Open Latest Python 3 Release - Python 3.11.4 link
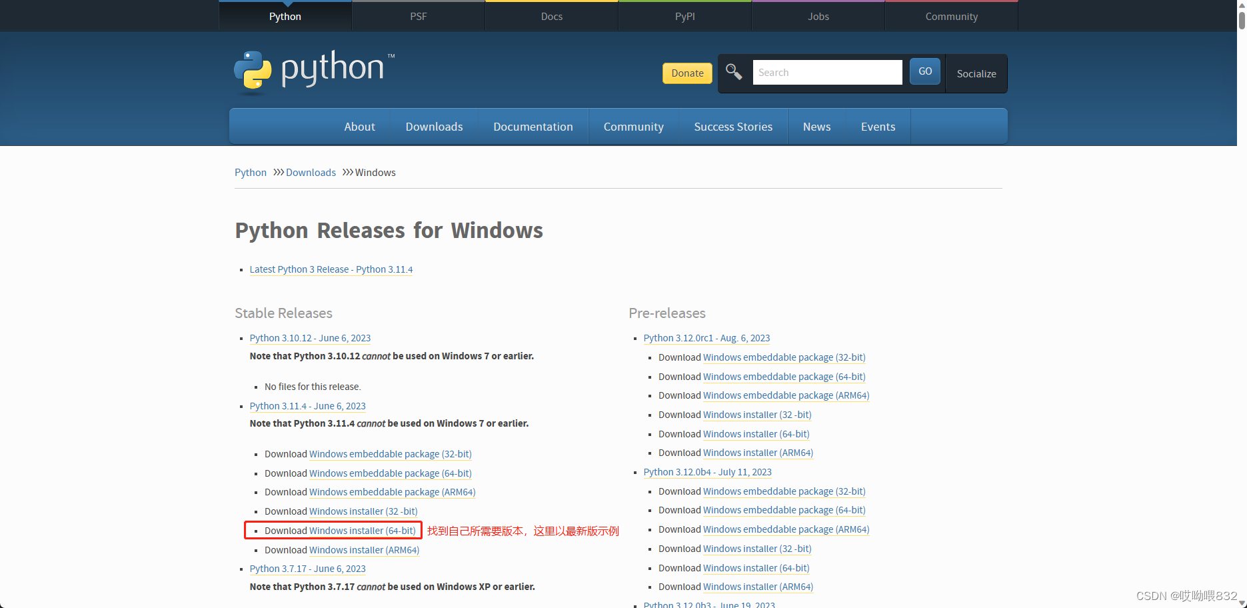The width and height of the screenshot is (1247, 608). 331,269
